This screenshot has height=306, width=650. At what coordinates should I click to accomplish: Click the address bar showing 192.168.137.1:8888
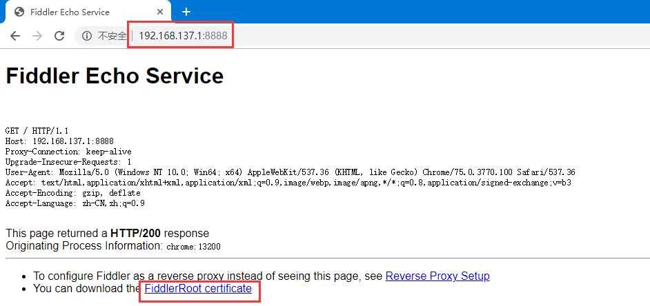184,36
